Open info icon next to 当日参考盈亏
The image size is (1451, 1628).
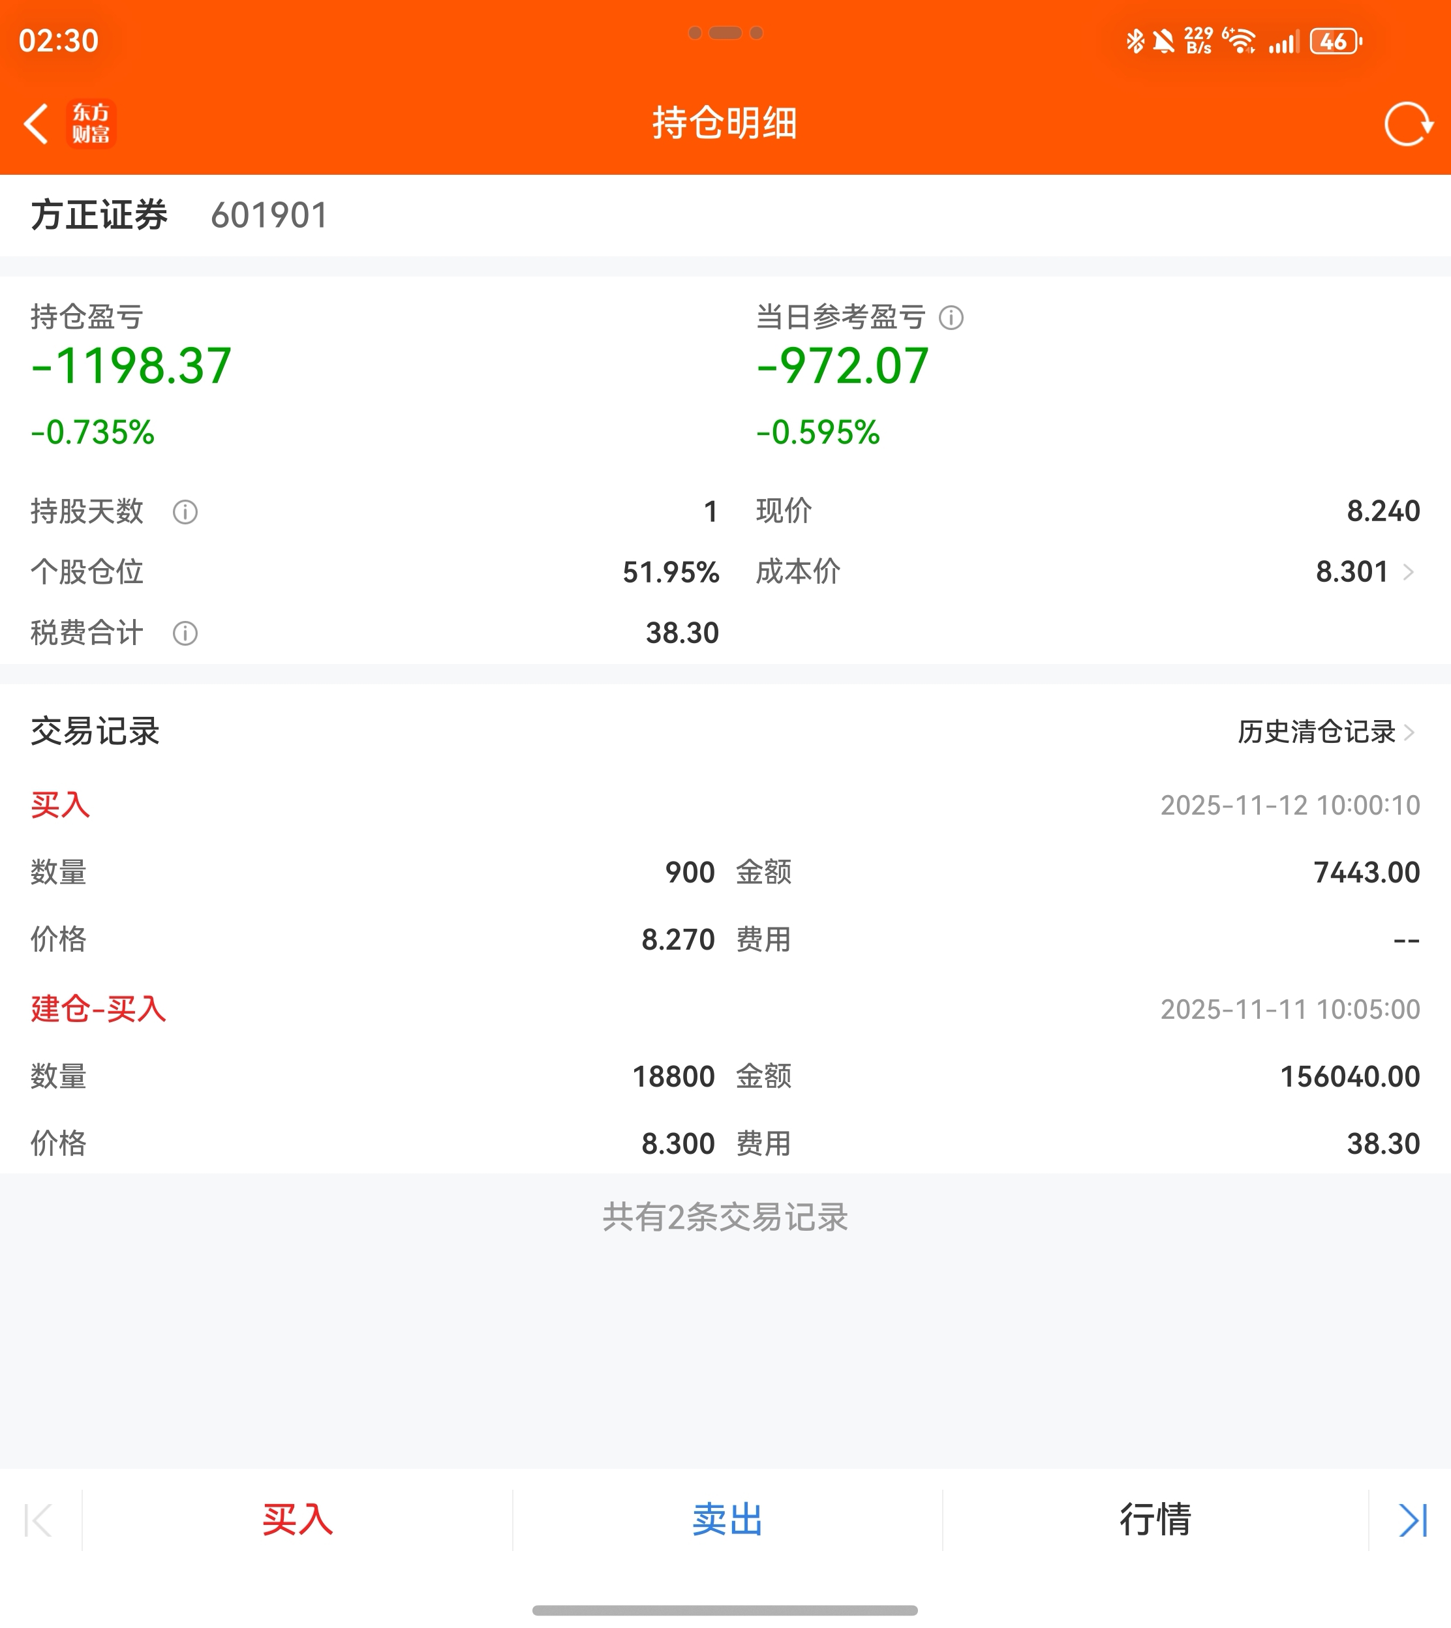[951, 318]
